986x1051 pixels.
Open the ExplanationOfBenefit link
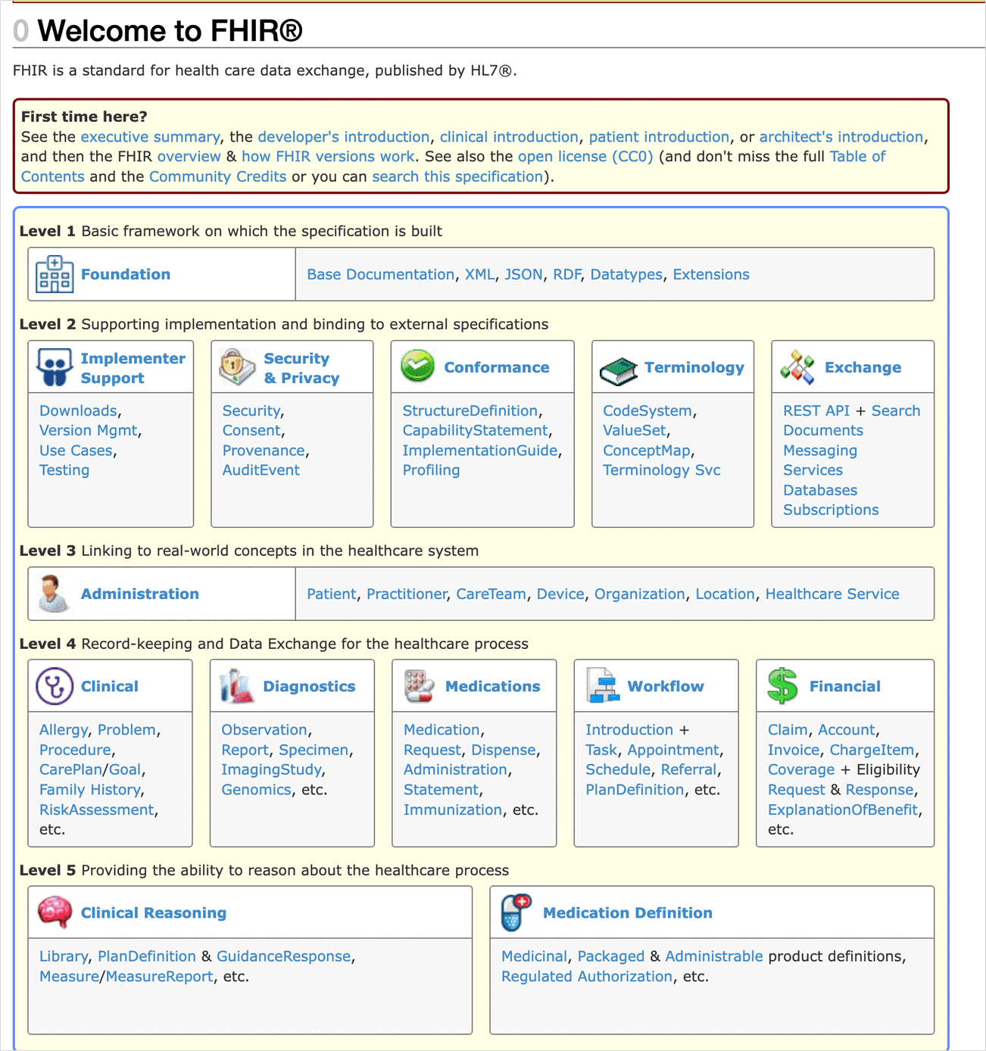pyautogui.click(x=843, y=809)
